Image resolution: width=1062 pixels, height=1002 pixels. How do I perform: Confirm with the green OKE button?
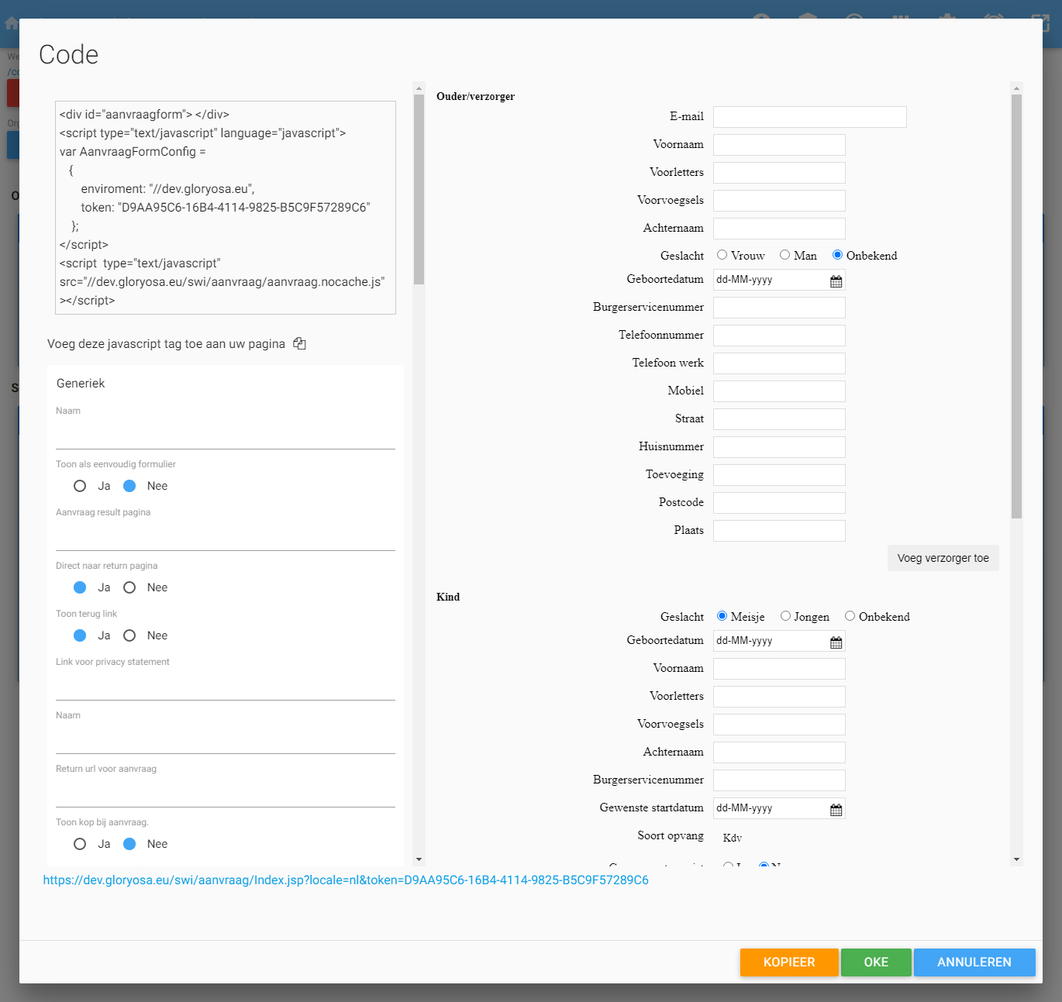coord(875,962)
